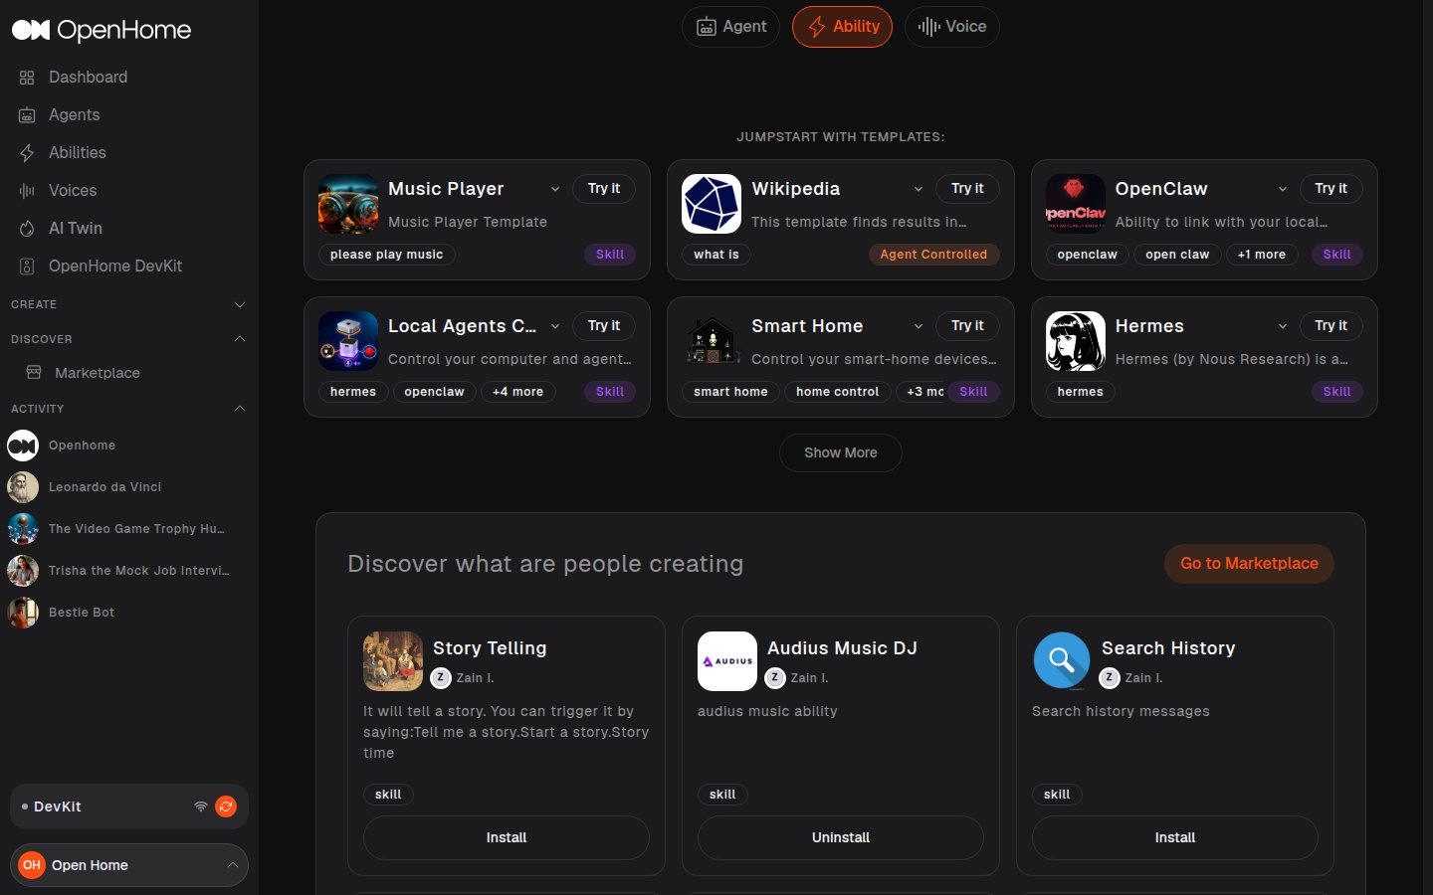
Task: Uninstall the Audius Music DJ ability
Action: pos(841,837)
